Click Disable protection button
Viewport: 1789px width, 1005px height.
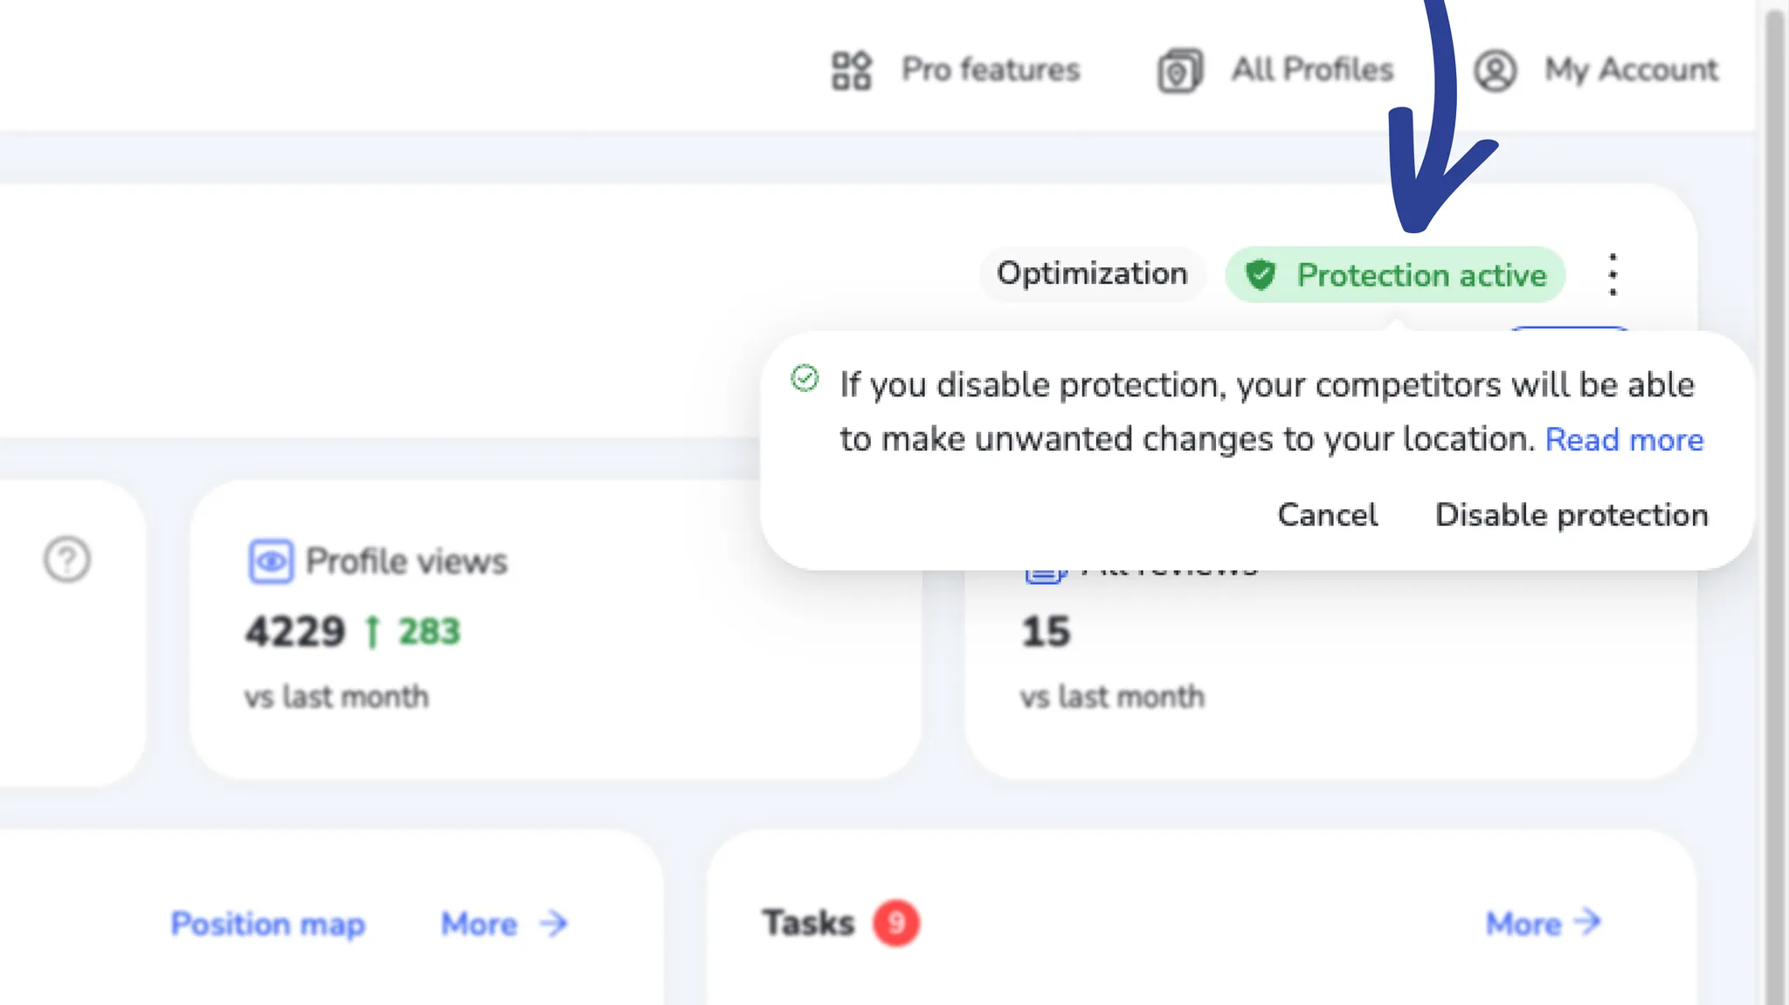coord(1571,515)
